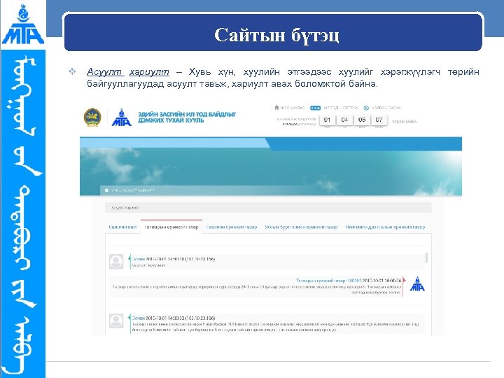
Task: Open the transparency poster link in the top navigation
Action: (341, 108)
